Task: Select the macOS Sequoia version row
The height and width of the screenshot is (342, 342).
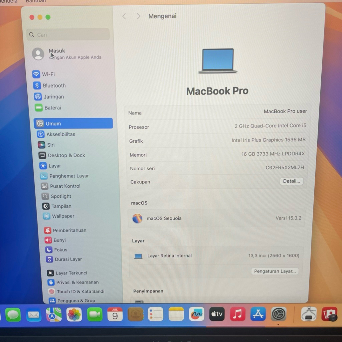Action: [216, 218]
